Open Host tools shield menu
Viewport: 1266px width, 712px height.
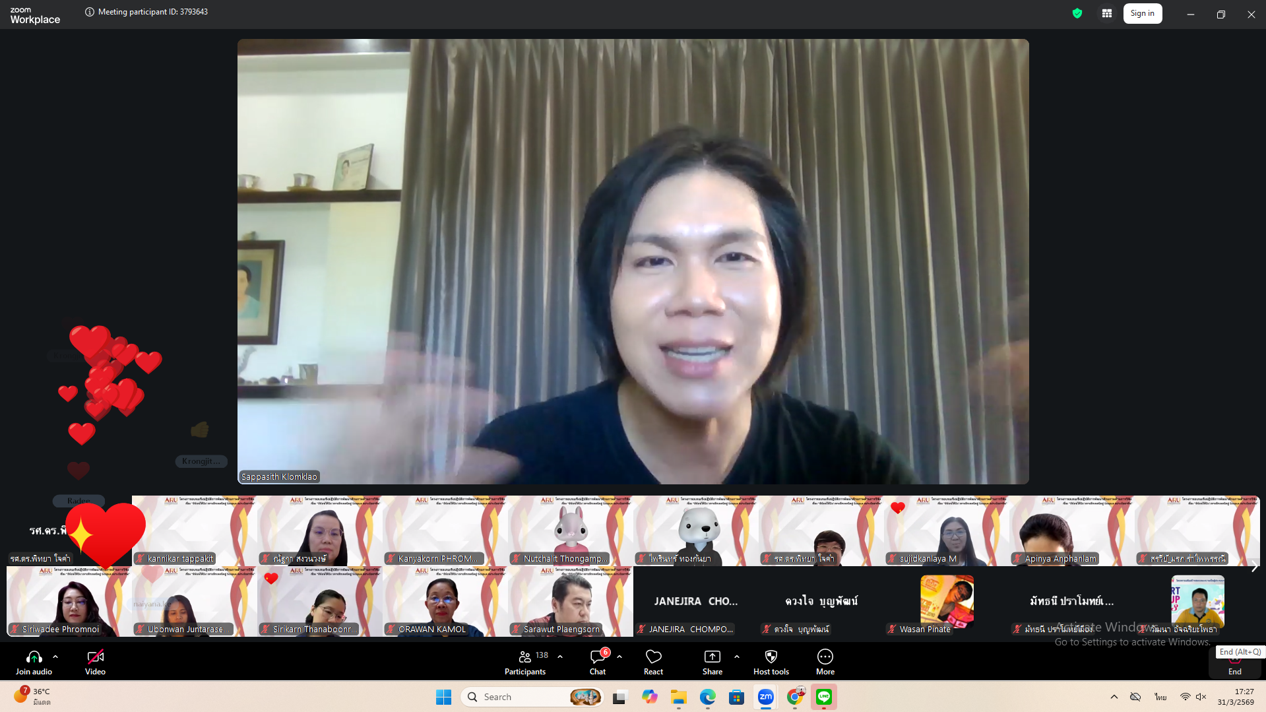pyautogui.click(x=771, y=657)
